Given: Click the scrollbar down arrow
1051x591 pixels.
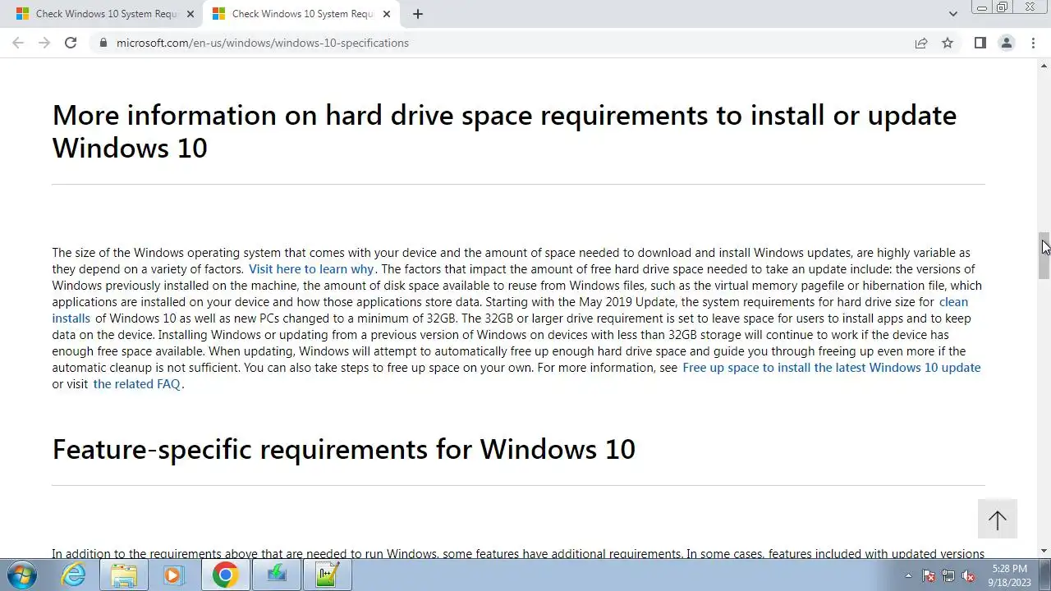Looking at the screenshot, I should [x=1044, y=551].
